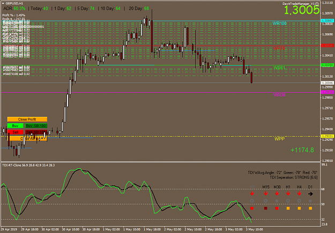The height and width of the screenshot is (233, 335).
Task: Click the 3 May 10:00 time label
Action: coord(255,229)
